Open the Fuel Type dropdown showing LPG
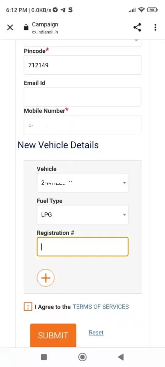Viewport: 165px width, 367px height. (82, 215)
